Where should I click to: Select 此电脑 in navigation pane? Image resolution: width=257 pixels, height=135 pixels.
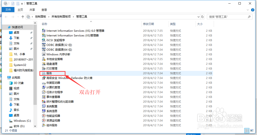16,77
